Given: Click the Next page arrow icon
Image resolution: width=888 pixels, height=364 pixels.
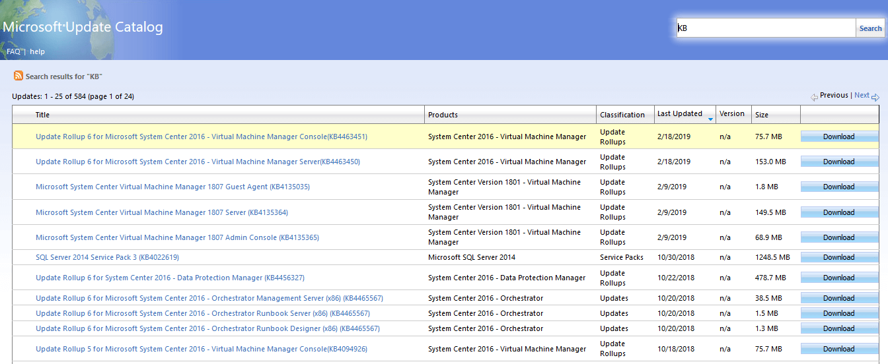Looking at the screenshot, I should [x=875, y=97].
